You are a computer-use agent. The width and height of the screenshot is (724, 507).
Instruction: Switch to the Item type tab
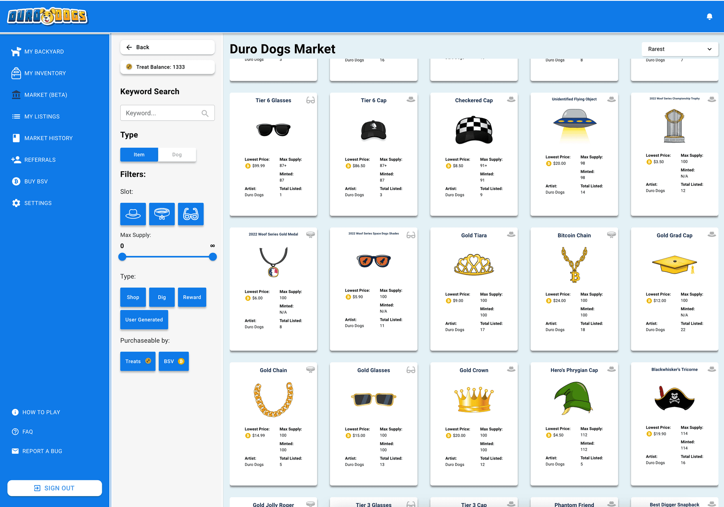139,154
